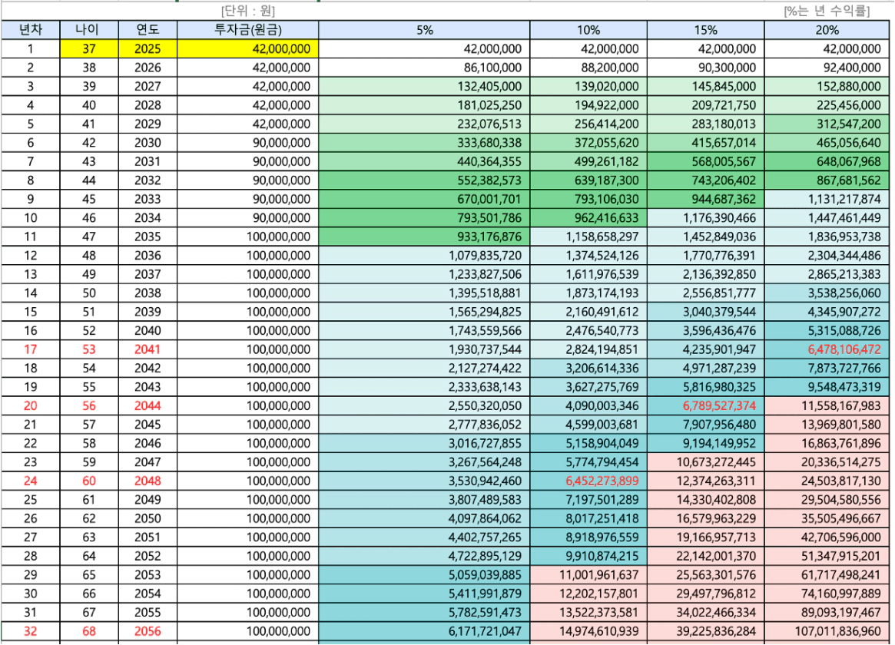Select red year cell 2044
895x645 pixels.
coord(148,407)
